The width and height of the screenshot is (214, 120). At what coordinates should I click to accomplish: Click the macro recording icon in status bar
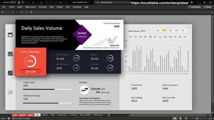9,119
